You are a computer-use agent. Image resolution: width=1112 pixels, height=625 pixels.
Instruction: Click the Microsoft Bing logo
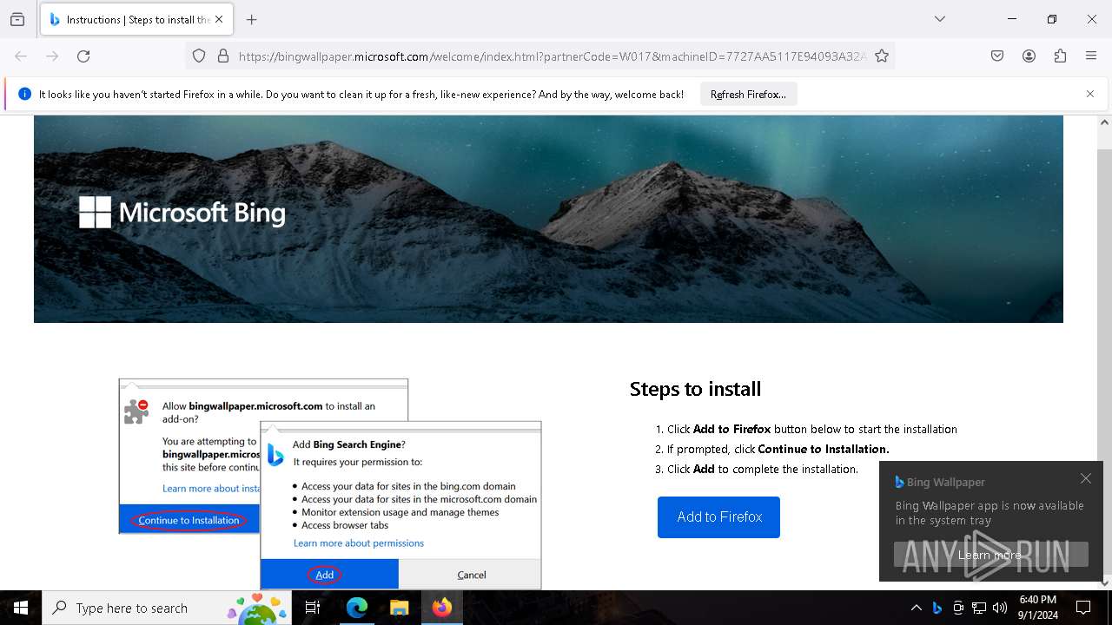[182, 213]
